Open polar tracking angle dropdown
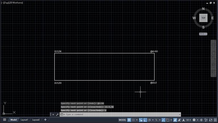218x123 pixels. 153,120
